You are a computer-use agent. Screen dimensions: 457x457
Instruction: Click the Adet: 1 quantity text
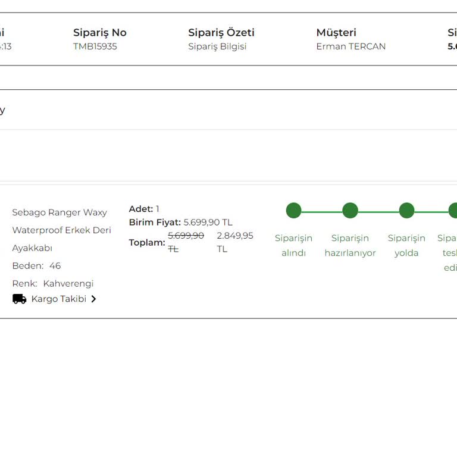click(x=144, y=209)
